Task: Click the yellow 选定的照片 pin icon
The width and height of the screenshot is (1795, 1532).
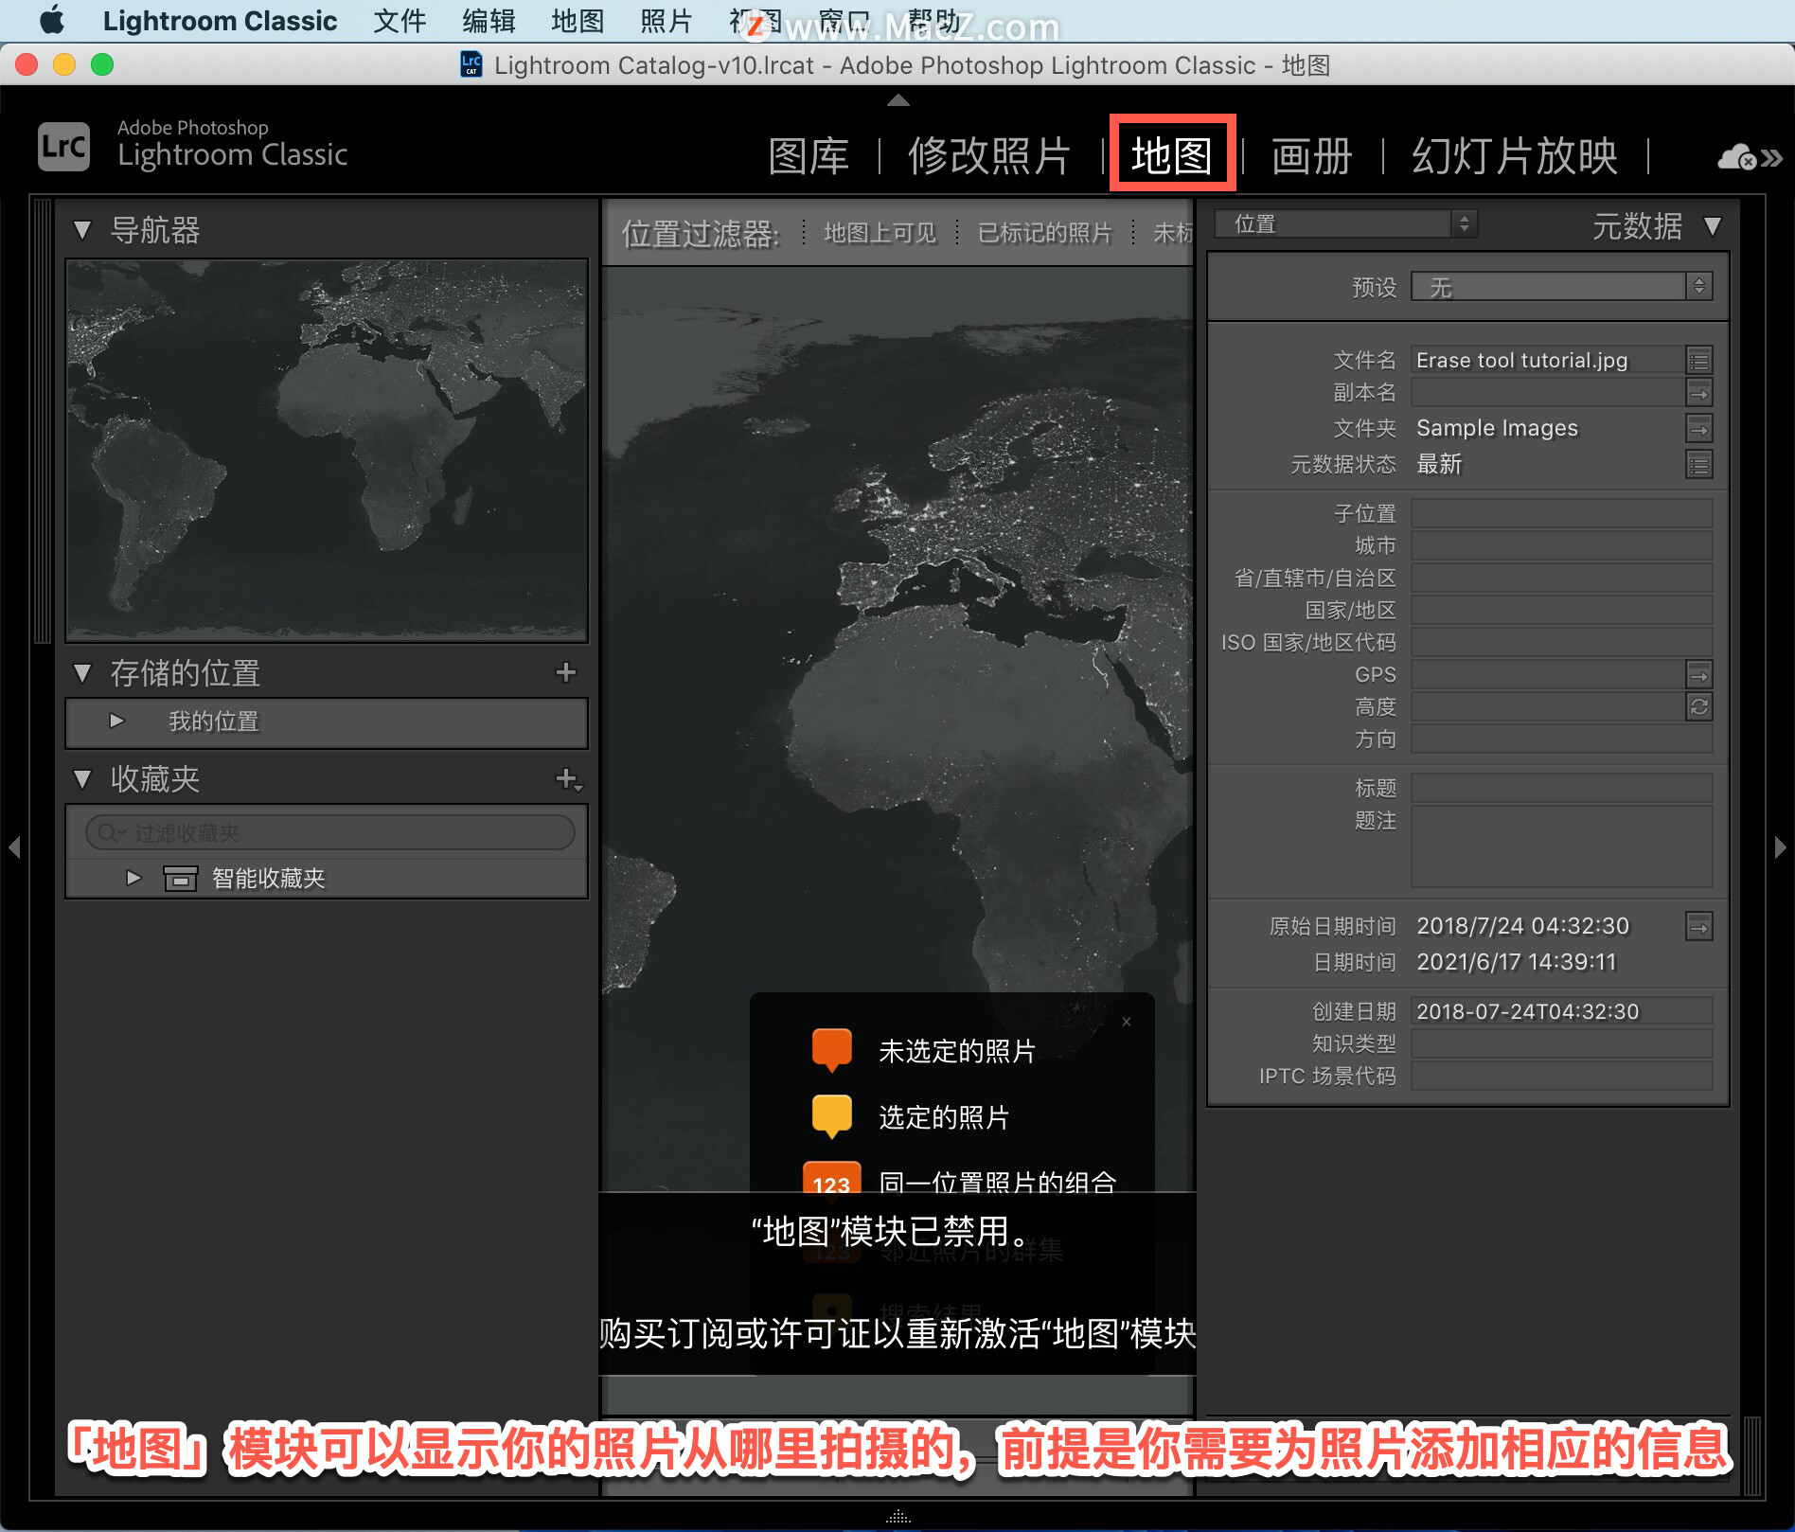Action: click(832, 1116)
